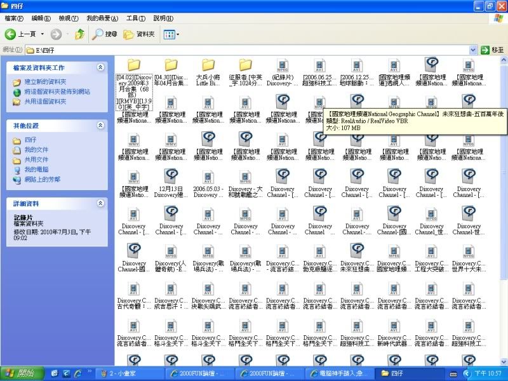Select Discovery.C... 新時代武器 AVI file
The width and height of the screenshot is (508, 381).
[x=394, y=332]
